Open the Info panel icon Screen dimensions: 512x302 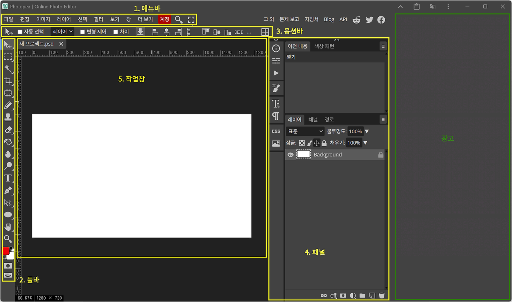[x=276, y=48]
